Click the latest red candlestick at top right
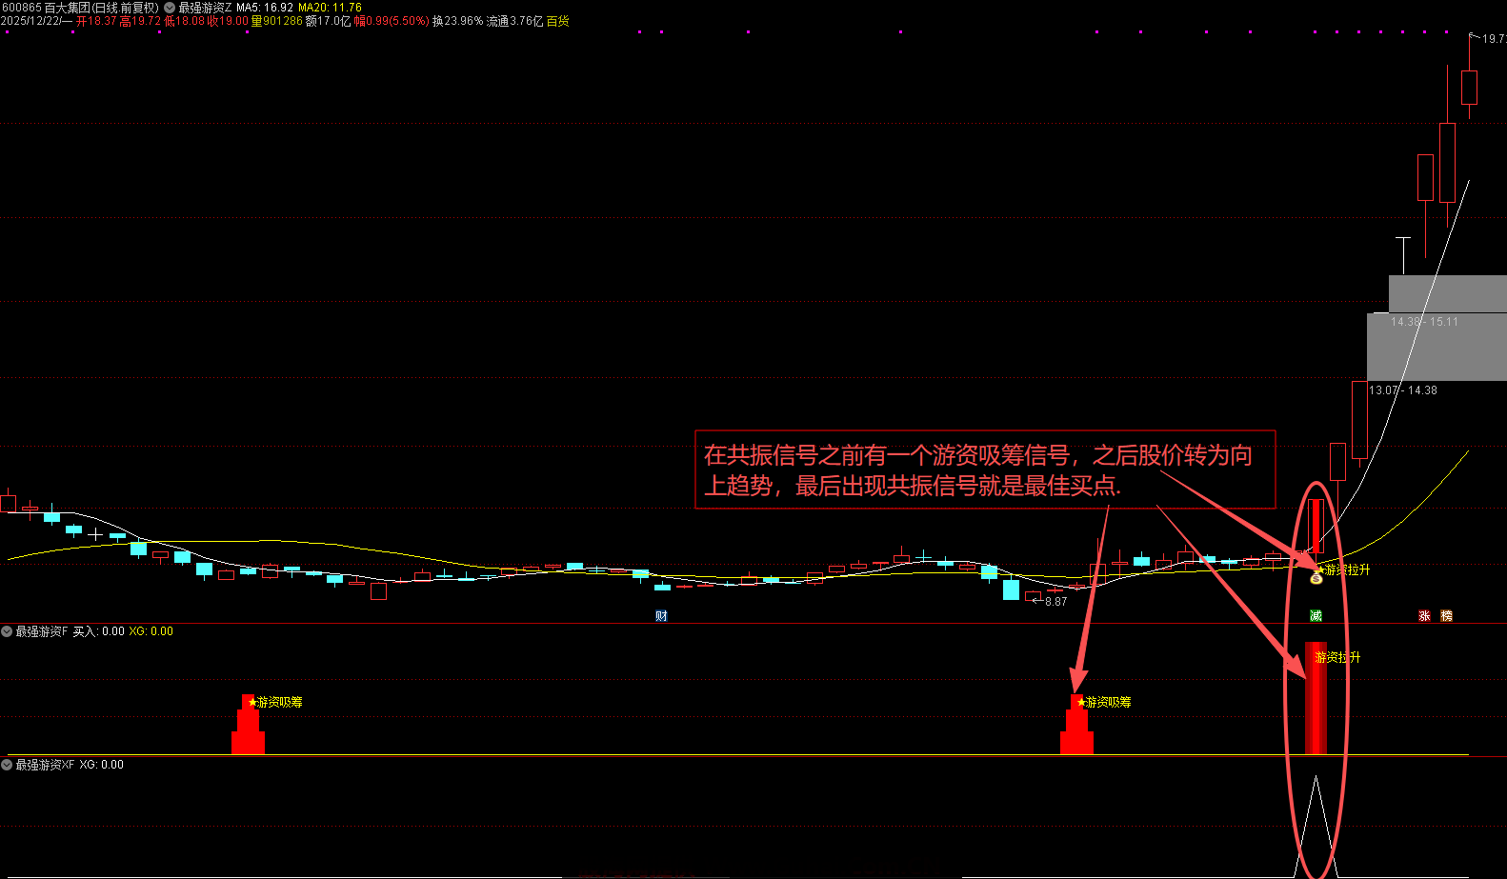 click(1469, 88)
